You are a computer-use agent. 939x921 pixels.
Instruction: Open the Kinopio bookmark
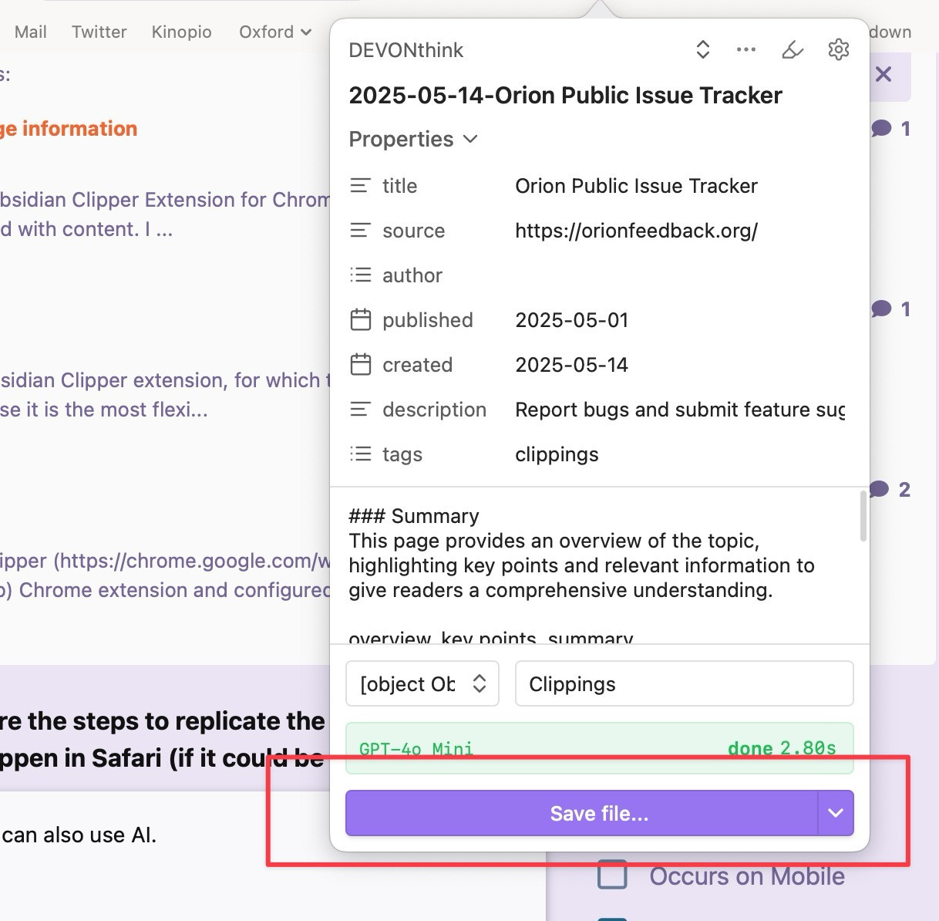click(181, 32)
